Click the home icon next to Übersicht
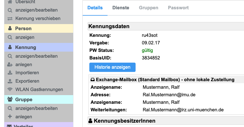Viewport: 244px width, 127px height. pos(10,2)
